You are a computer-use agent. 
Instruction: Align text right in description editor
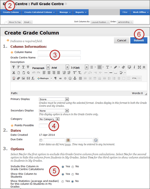coord(54,73)
